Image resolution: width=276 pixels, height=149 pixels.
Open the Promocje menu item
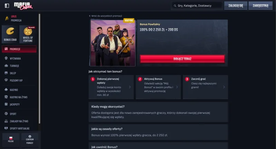point(19,49)
